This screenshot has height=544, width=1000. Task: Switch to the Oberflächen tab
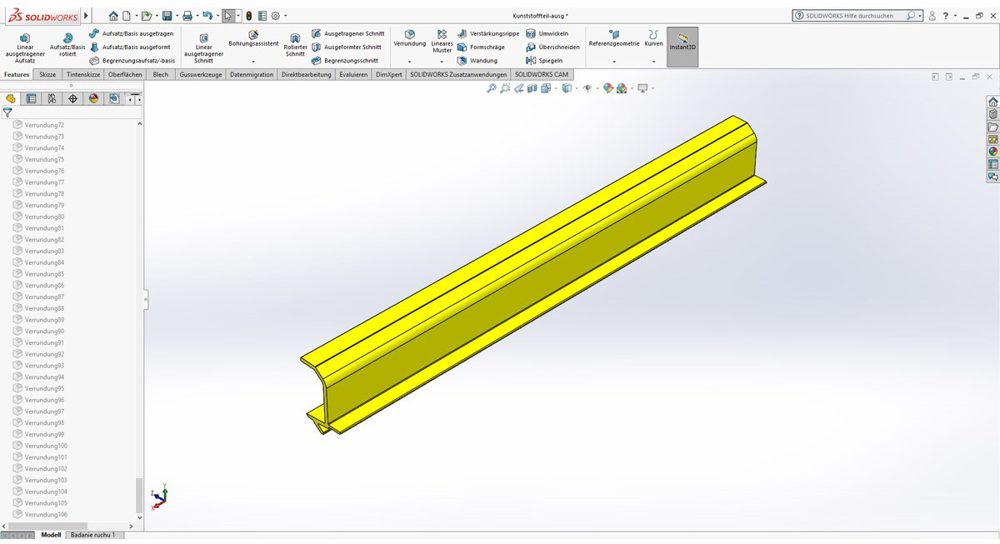click(x=126, y=74)
